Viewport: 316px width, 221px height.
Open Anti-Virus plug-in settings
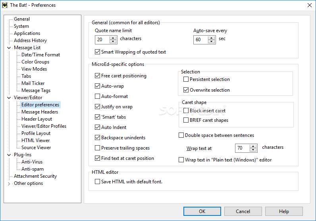pyautogui.click(x=32, y=162)
